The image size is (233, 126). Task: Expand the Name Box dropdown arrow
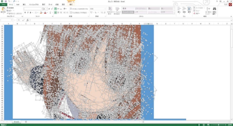click(12, 20)
